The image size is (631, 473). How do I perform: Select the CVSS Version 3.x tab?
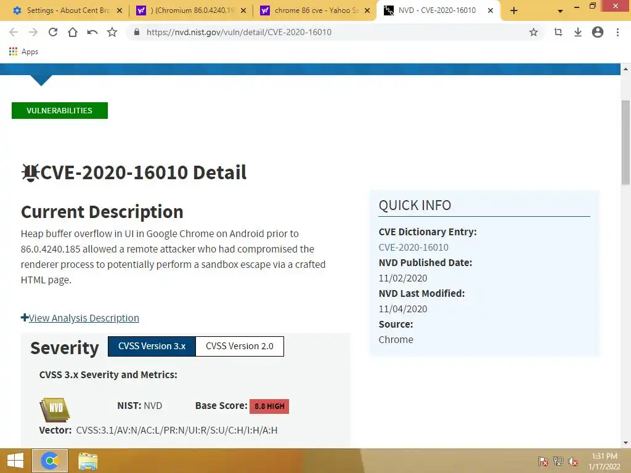tap(152, 346)
